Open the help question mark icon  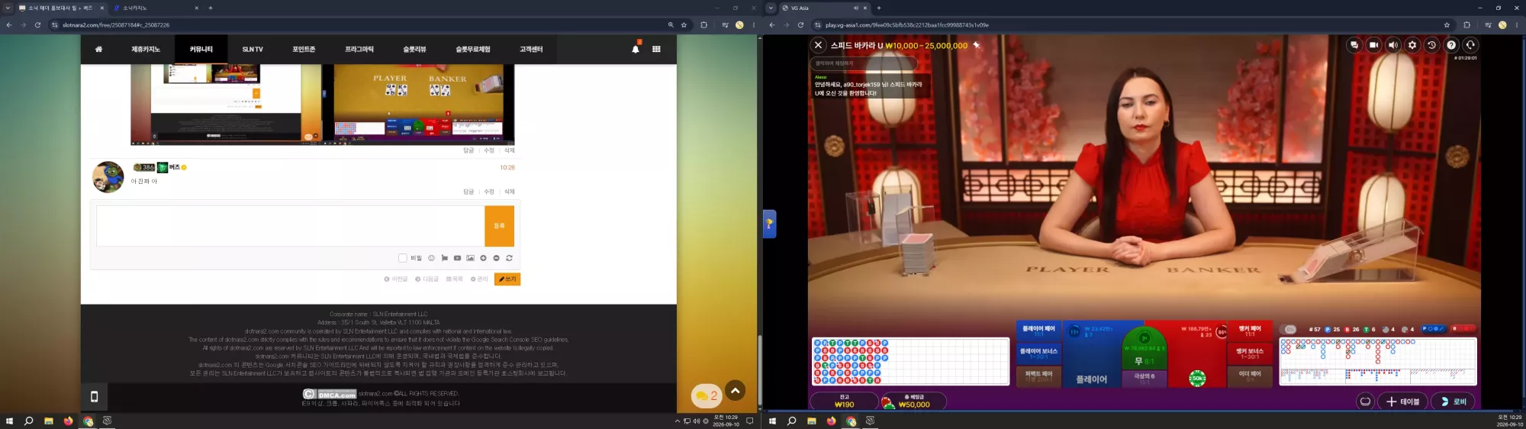(x=1451, y=45)
